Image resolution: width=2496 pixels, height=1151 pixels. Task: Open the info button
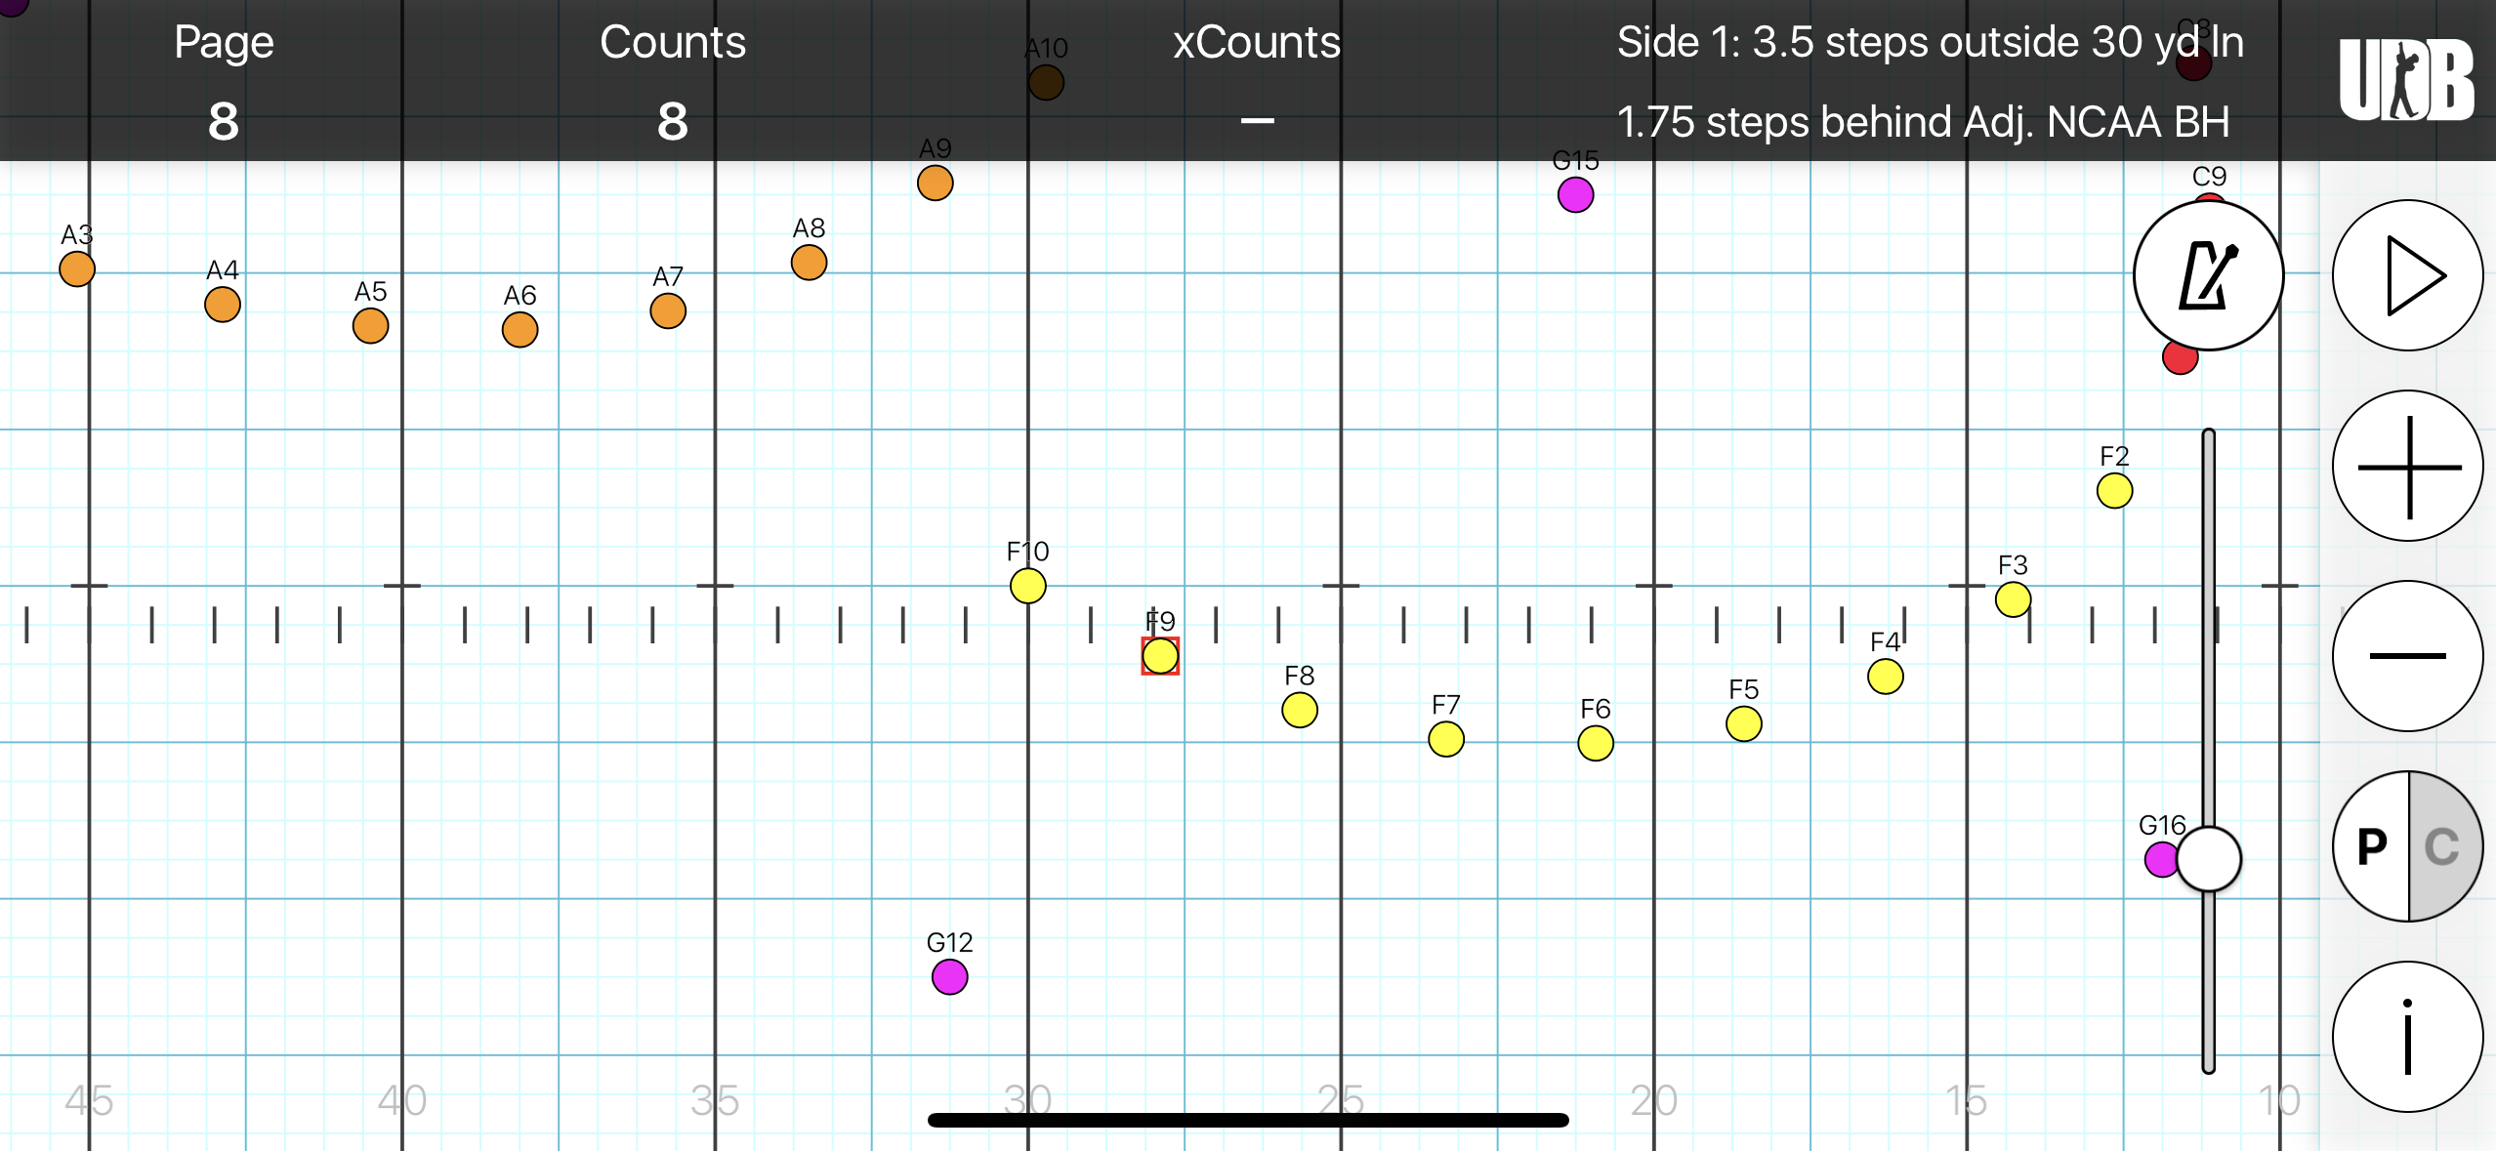pyautogui.click(x=2407, y=1037)
